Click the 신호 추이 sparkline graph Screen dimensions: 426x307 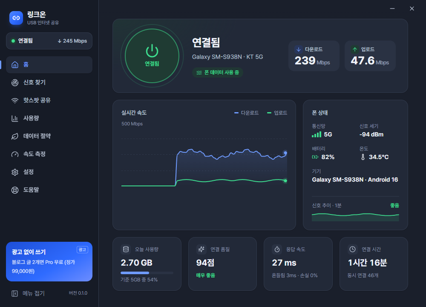point(355,217)
